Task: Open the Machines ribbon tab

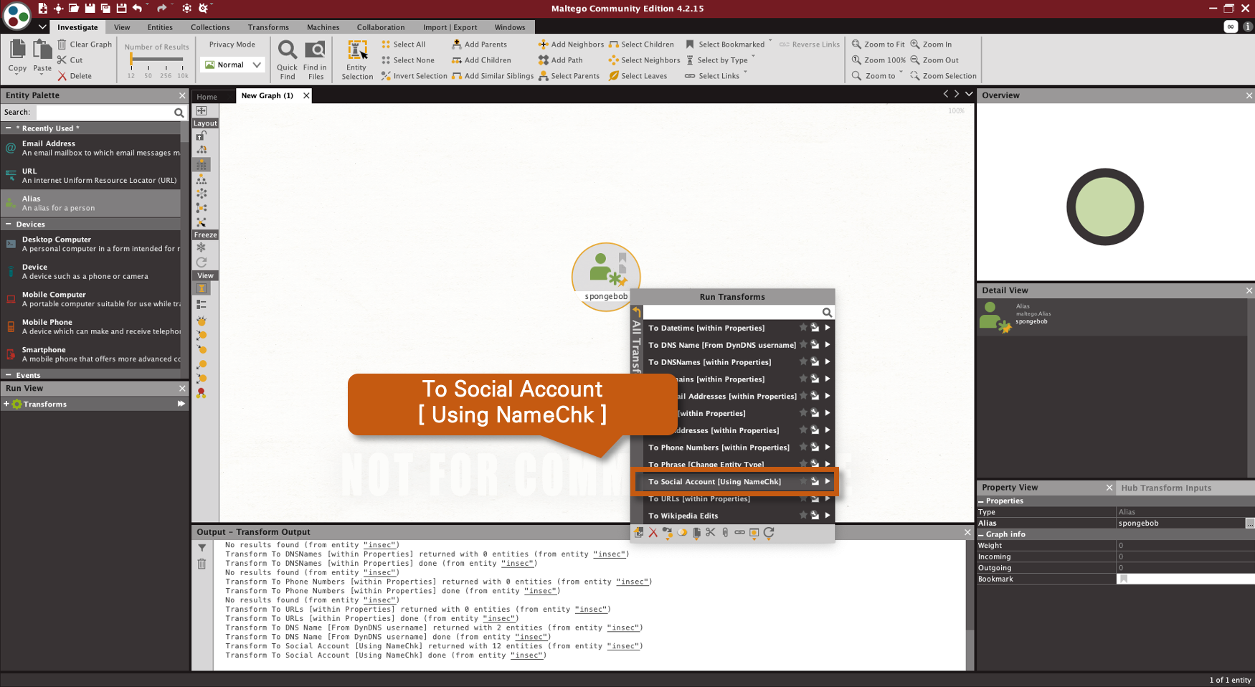Action: (323, 27)
